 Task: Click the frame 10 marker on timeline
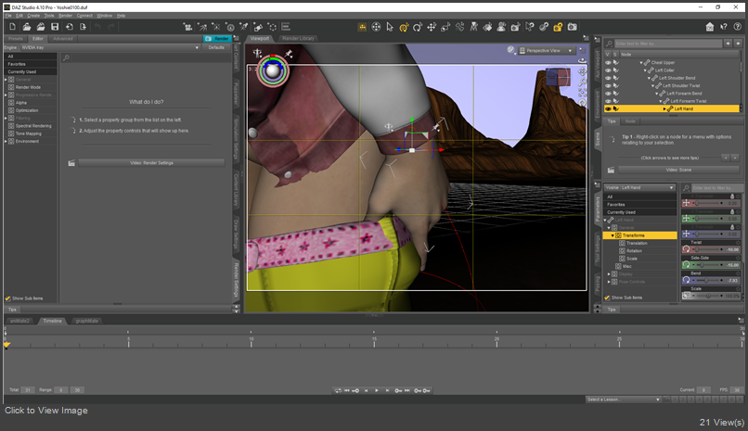coord(251,340)
